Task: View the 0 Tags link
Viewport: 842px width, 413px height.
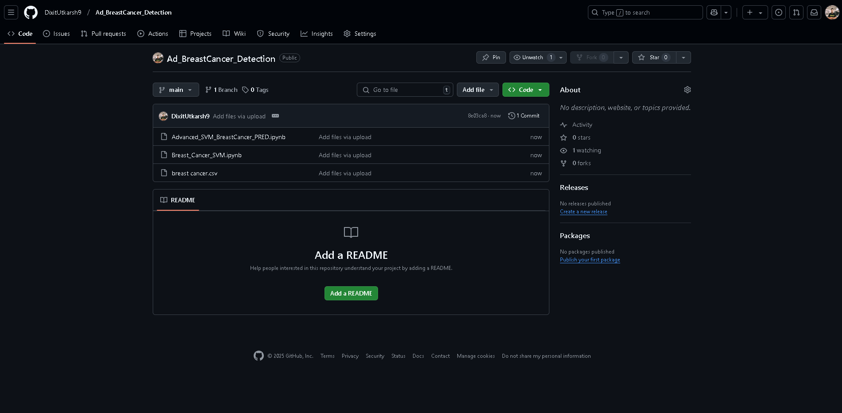Action: tap(255, 90)
